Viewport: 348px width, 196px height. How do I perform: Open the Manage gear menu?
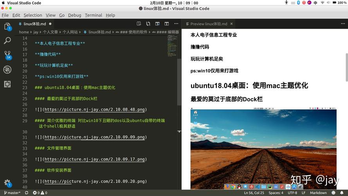point(7,183)
